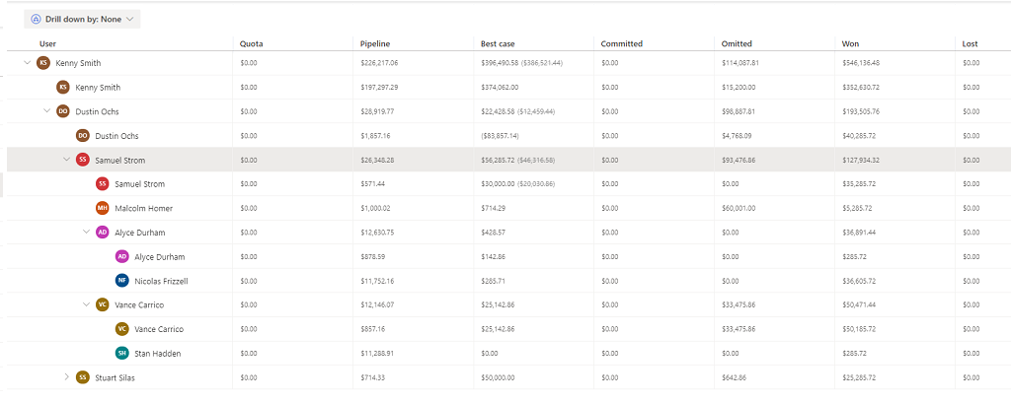
Task: Expand the Stuart Silas row
Action: [x=66, y=377]
